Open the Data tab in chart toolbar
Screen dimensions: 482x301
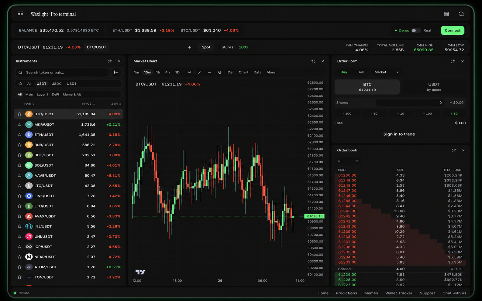[x=257, y=72]
